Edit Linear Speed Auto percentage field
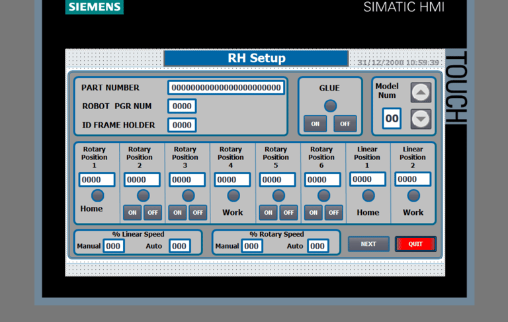Image resolution: width=508 pixels, height=322 pixels. pyautogui.click(x=179, y=246)
